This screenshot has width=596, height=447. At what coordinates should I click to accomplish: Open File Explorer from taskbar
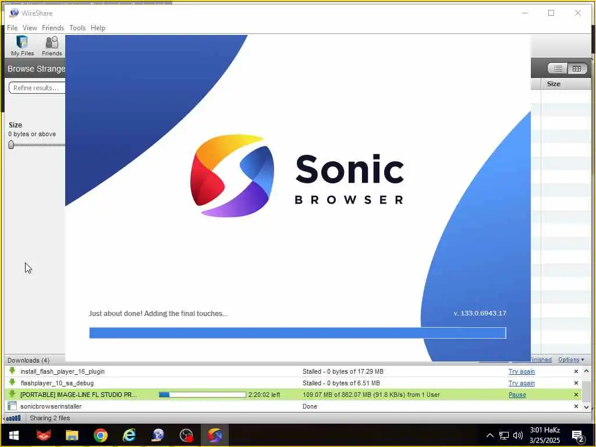pos(72,435)
